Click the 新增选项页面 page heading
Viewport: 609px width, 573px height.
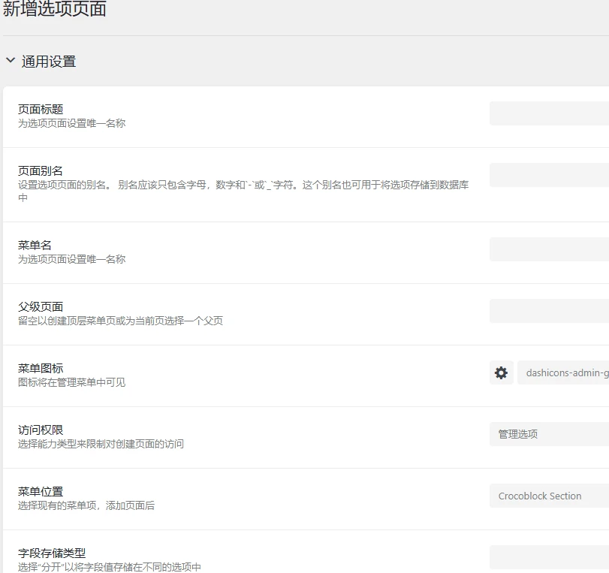(54, 10)
